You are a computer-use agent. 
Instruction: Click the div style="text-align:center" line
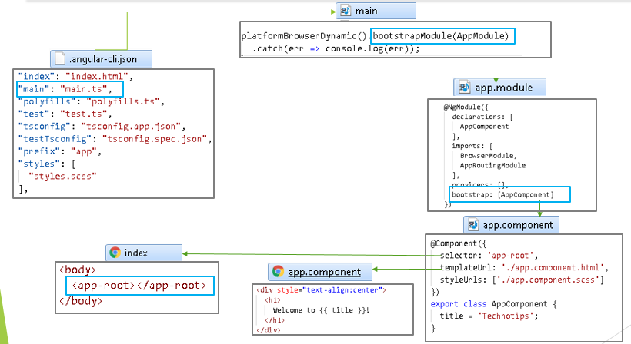coord(321,289)
